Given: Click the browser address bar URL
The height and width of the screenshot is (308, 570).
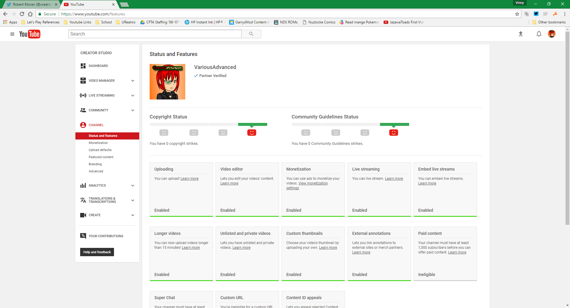Looking at the screenshot, I should tap(93, 14).
